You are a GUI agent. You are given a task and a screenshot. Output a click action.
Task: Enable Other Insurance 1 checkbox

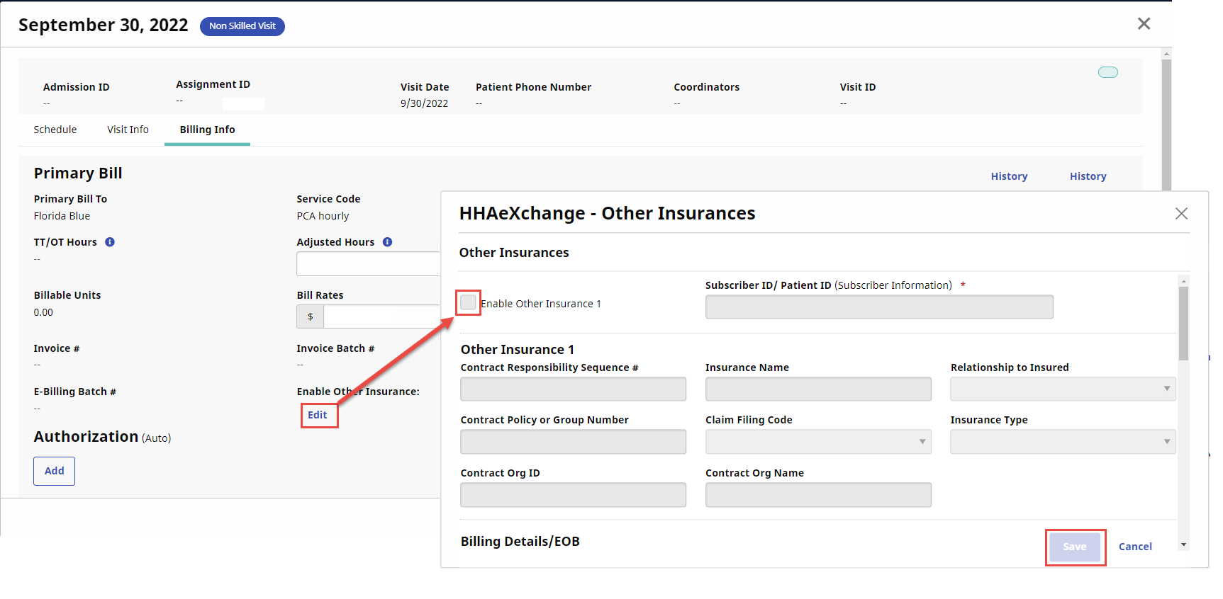click(468, 303)
